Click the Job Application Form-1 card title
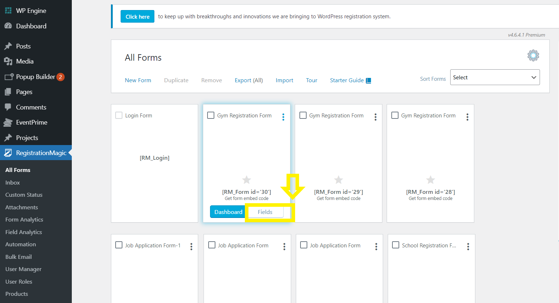Screen dimensions: 559x303 click(x=153, y=246)
